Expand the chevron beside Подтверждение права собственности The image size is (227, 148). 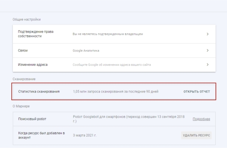coord(208,34)
